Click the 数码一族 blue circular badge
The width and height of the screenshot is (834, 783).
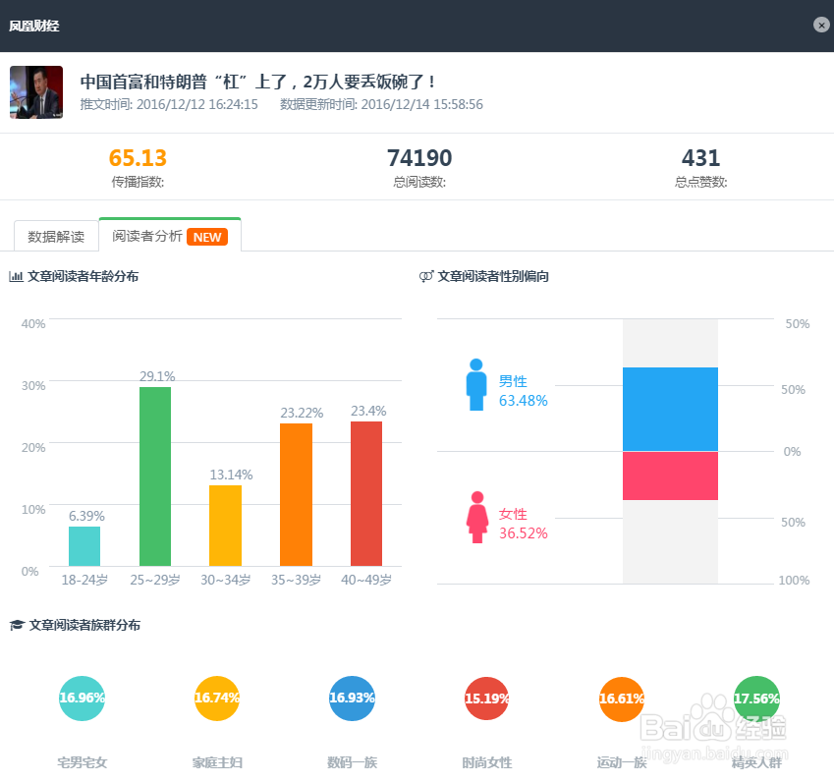coord(352,699)
